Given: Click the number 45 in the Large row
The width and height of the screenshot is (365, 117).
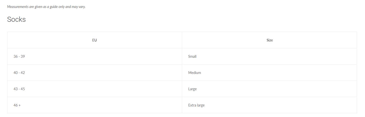Looking at the screenshot, I should pos(23,89).
